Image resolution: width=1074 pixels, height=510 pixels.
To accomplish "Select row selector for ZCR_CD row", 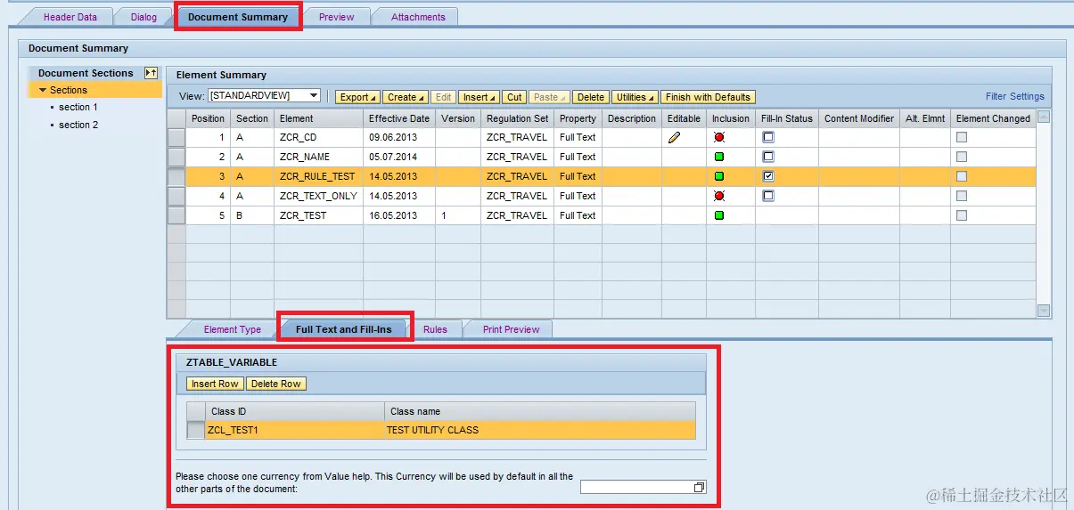I will [x=176, y=137].
